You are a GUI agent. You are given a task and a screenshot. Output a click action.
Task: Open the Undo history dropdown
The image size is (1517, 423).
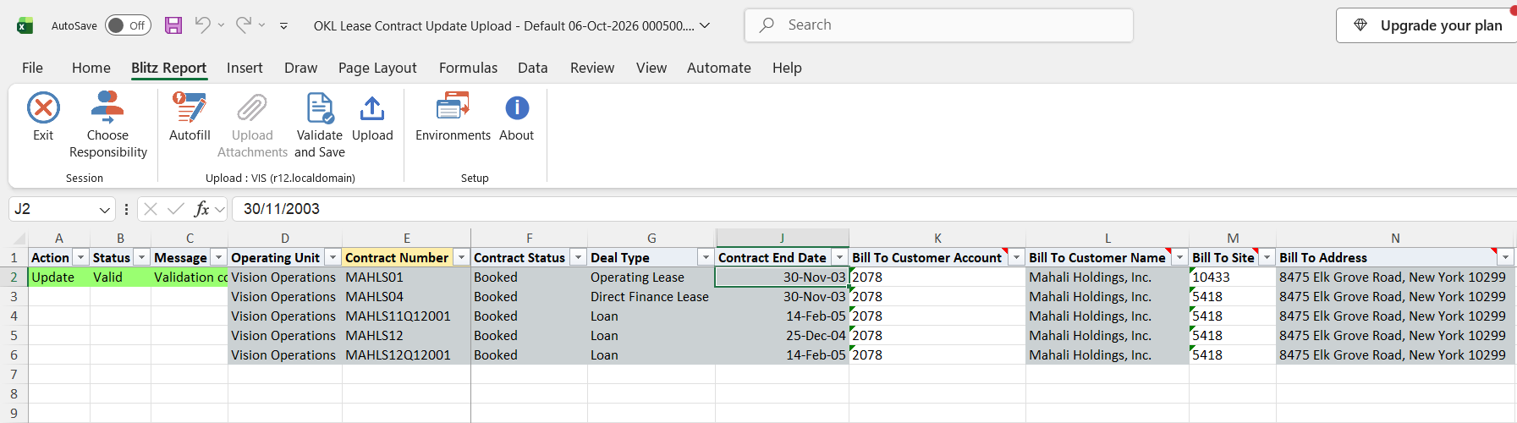(222, 25)
